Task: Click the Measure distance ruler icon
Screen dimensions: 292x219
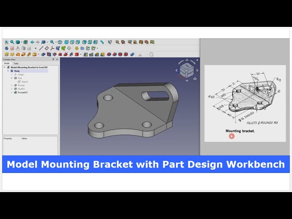Action: click(x=102, y=42)
